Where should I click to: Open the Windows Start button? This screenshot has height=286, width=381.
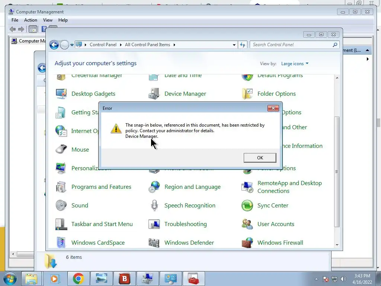(x=10, y=279)
